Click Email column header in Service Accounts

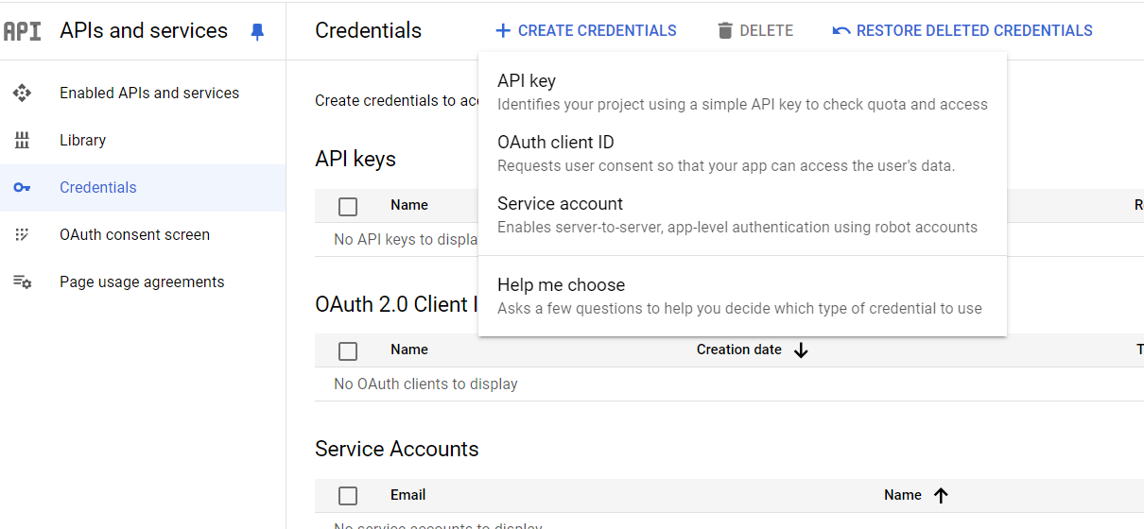click(x=408, y=495)
